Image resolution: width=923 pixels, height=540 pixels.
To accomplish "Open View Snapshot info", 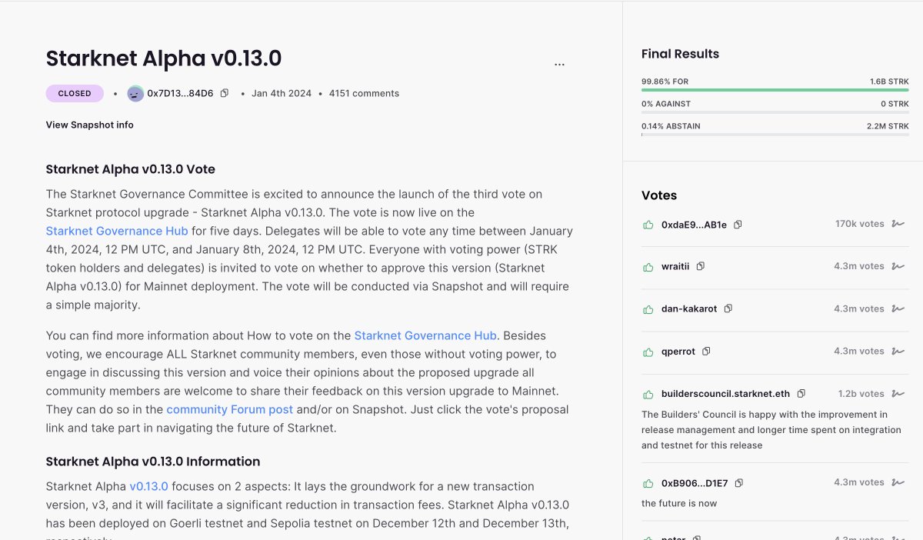I will click(89, 125).
